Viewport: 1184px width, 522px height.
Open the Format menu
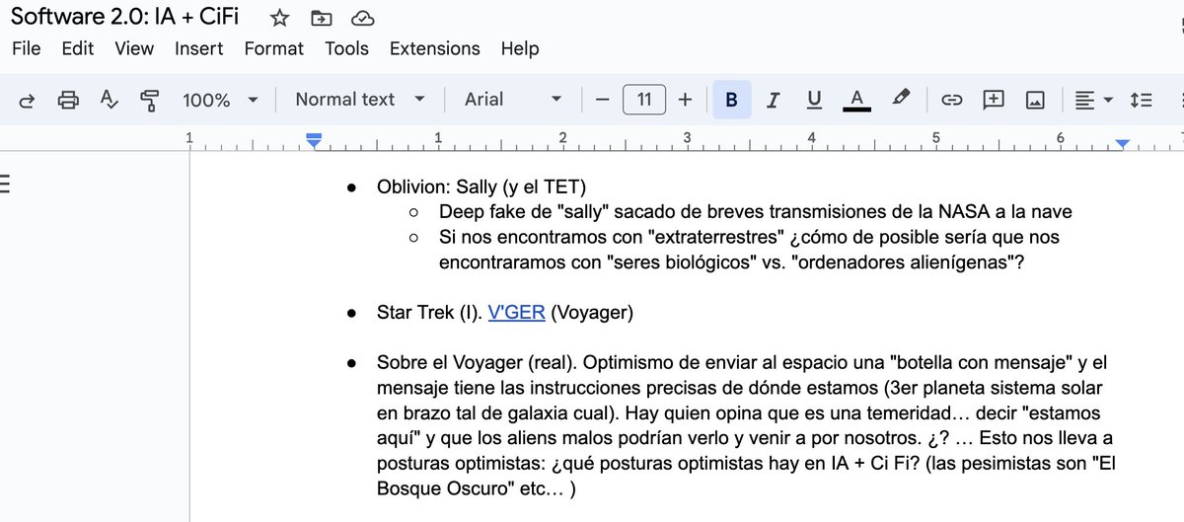tap(274, 48)
